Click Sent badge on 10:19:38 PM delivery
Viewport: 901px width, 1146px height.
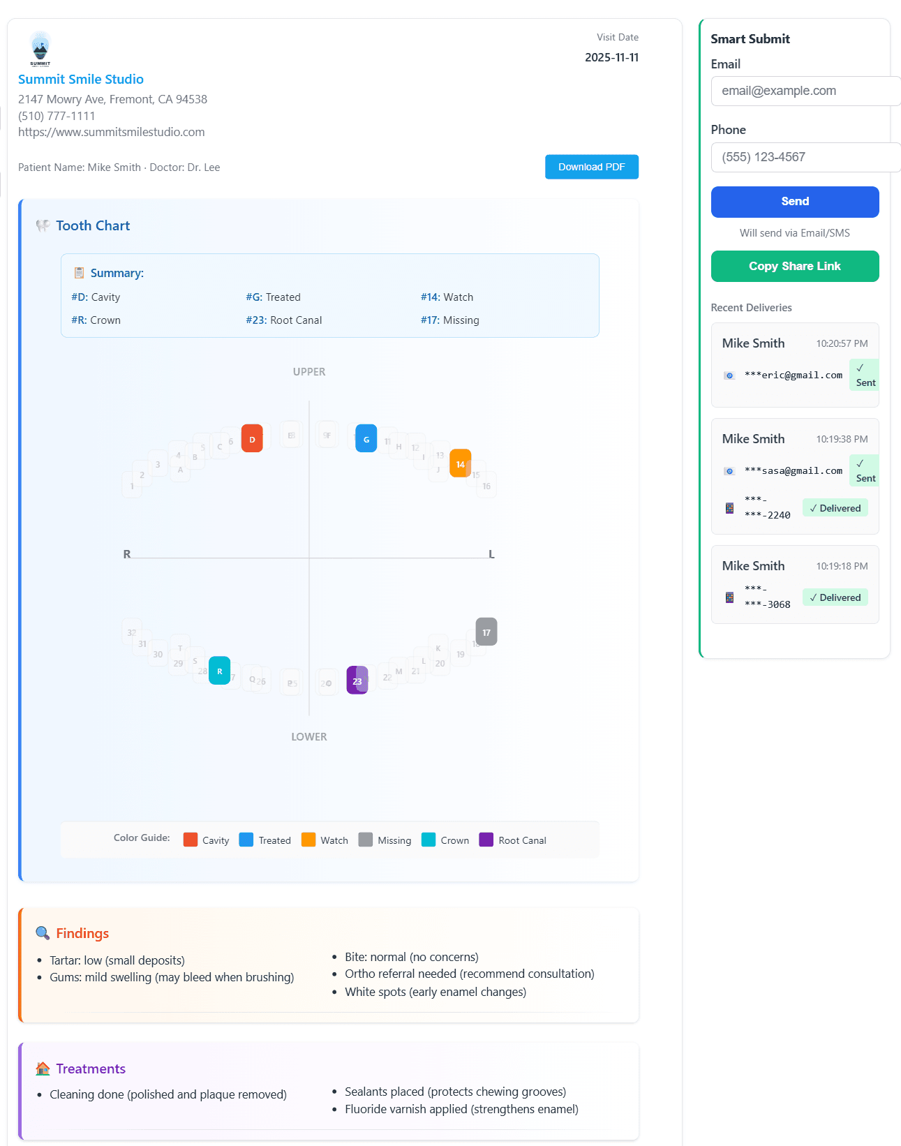click(x=864, y=470)
